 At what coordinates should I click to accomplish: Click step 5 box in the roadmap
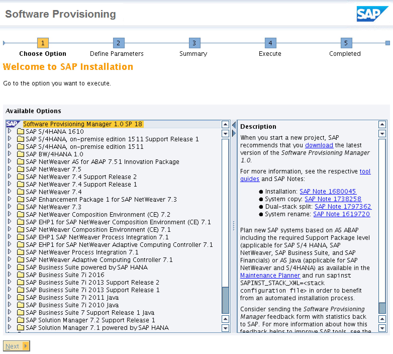[x=346, y=43]
